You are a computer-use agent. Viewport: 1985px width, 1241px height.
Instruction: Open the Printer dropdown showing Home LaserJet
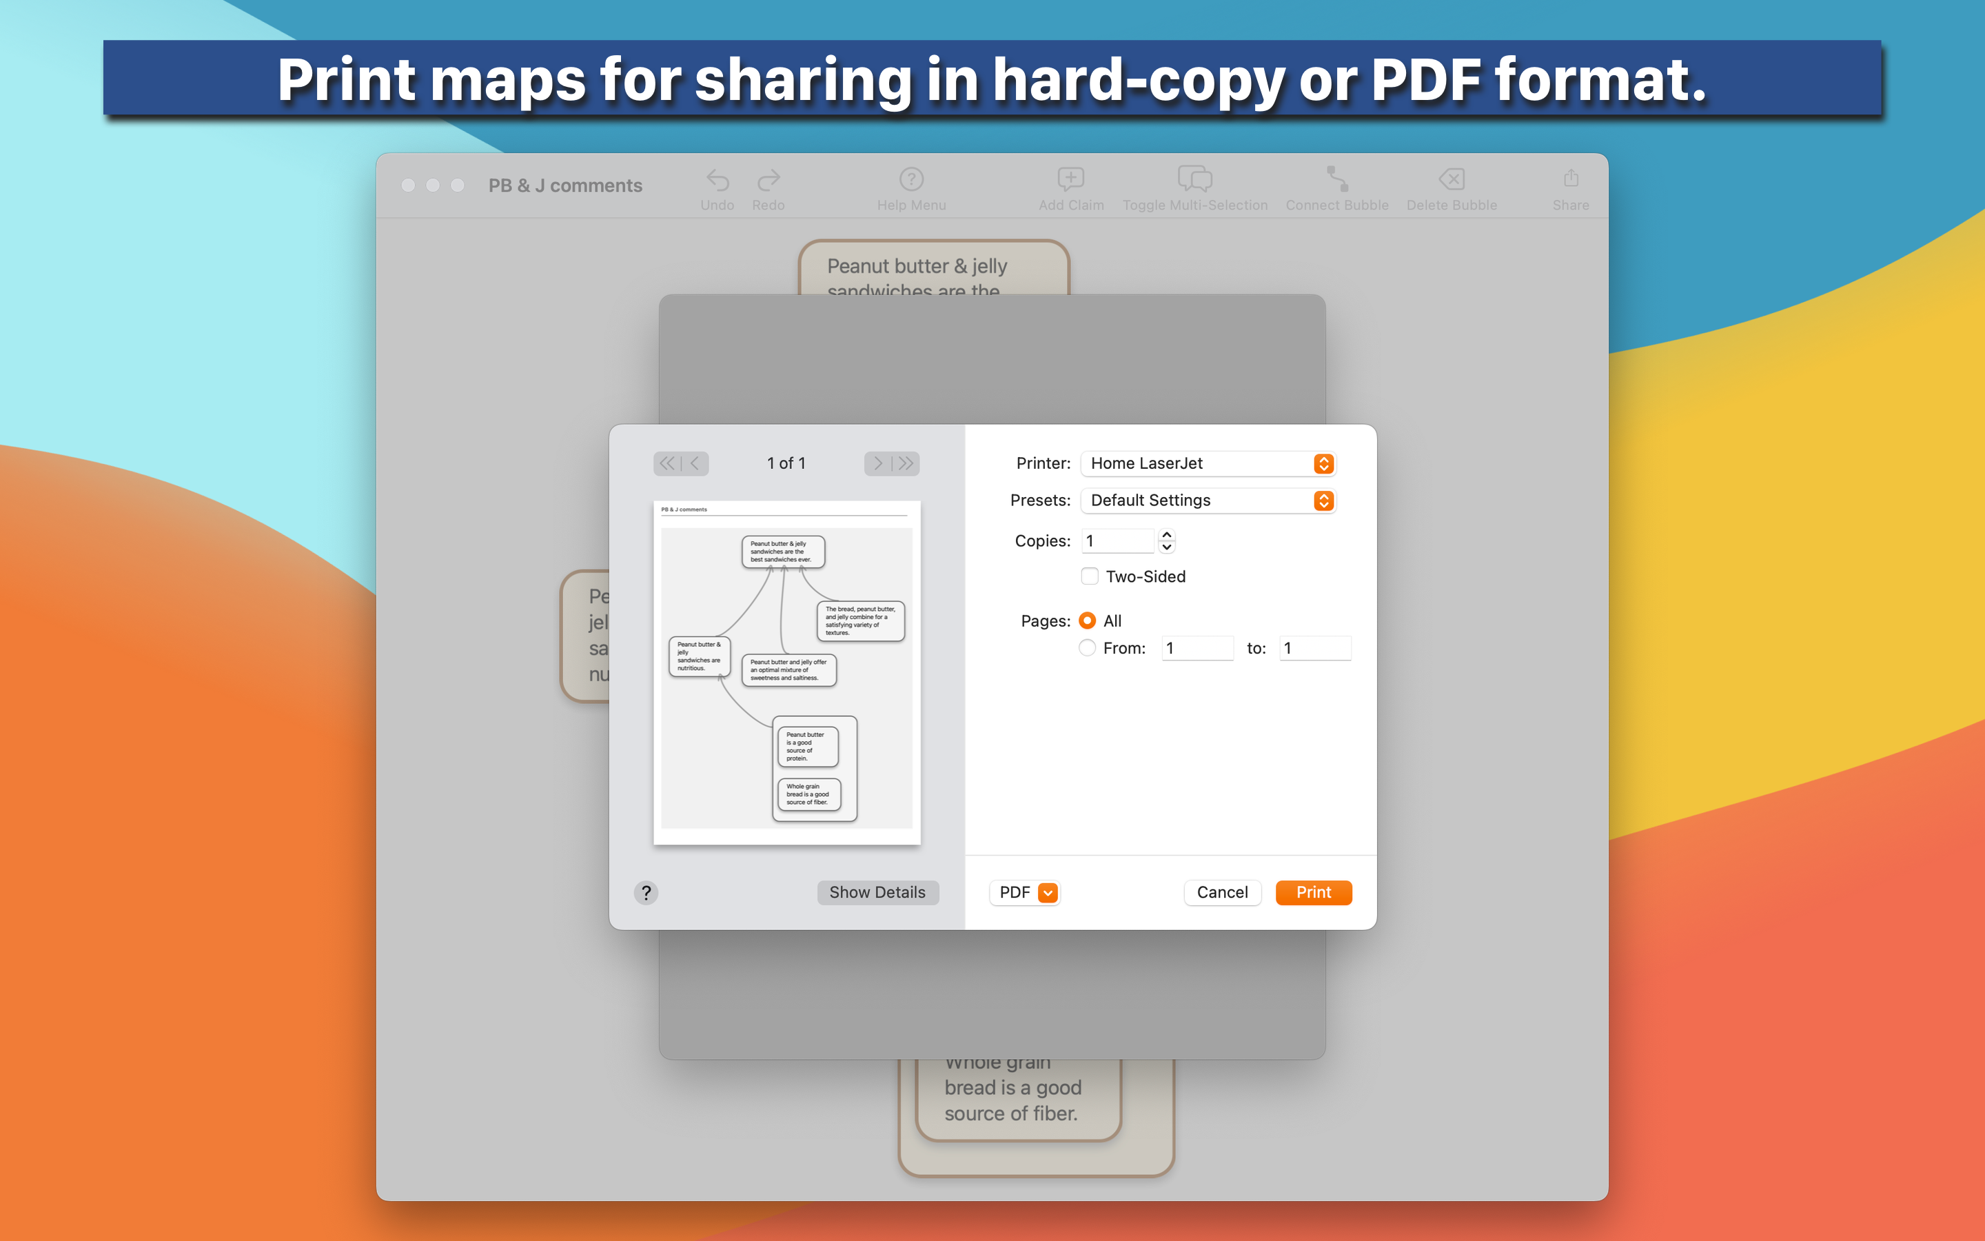click(1208, 464)
